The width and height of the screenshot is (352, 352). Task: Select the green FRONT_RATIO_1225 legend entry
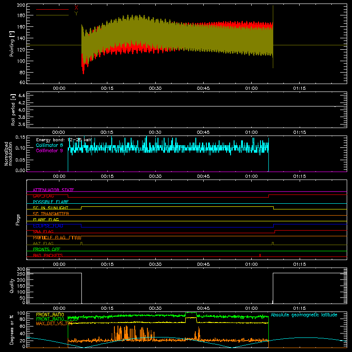(57, 319)
